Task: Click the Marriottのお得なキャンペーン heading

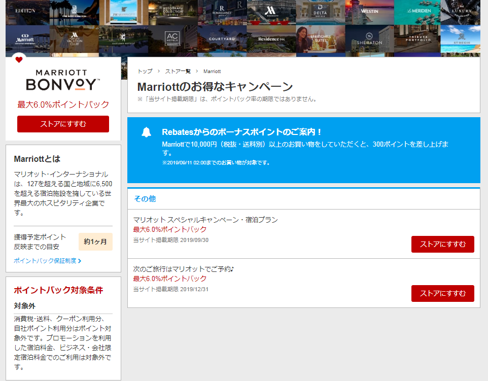Action: 215,87
